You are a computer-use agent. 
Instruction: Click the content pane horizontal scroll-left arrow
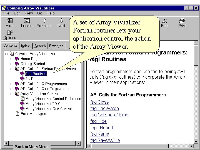89,146
